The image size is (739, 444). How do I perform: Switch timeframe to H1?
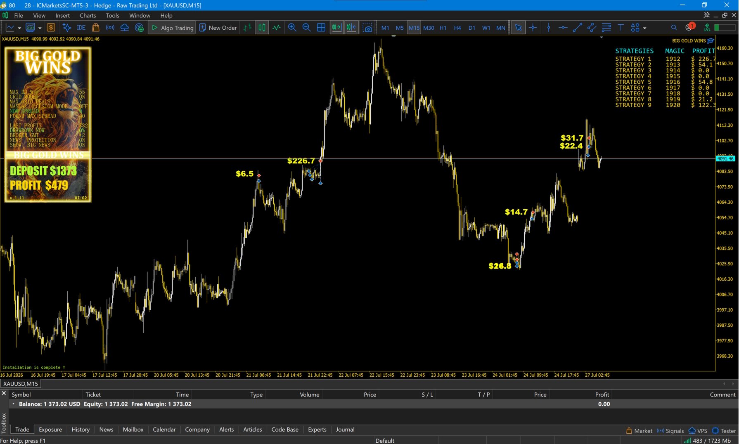443,28
